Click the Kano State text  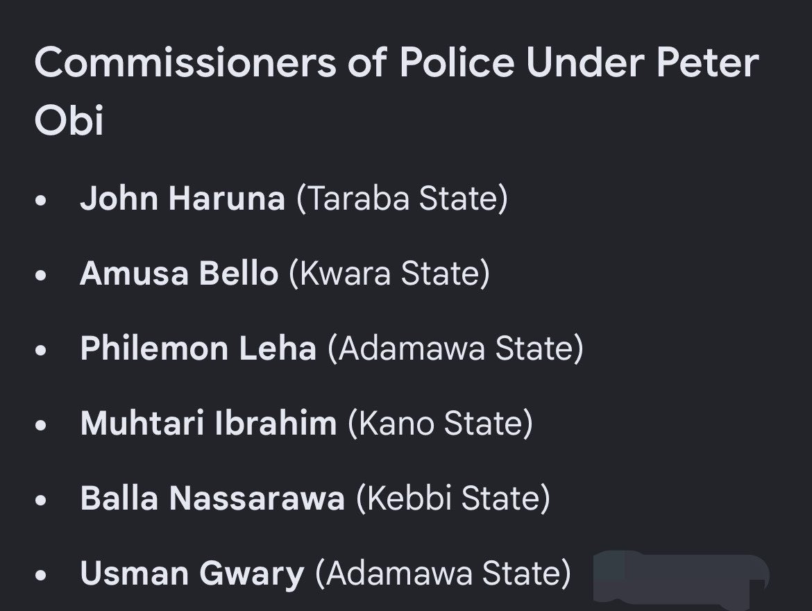point(441,424)
